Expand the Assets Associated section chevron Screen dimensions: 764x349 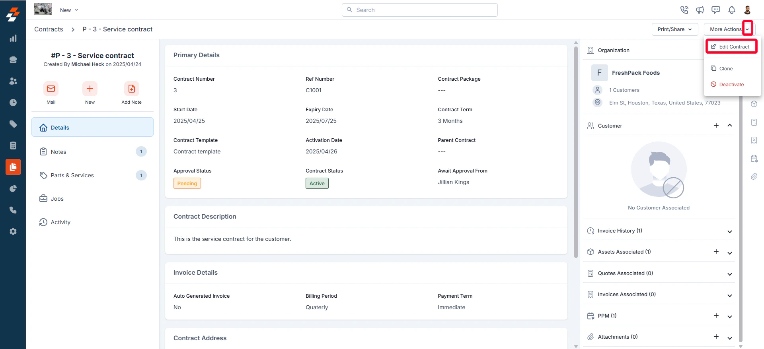[x=730, y=253]
